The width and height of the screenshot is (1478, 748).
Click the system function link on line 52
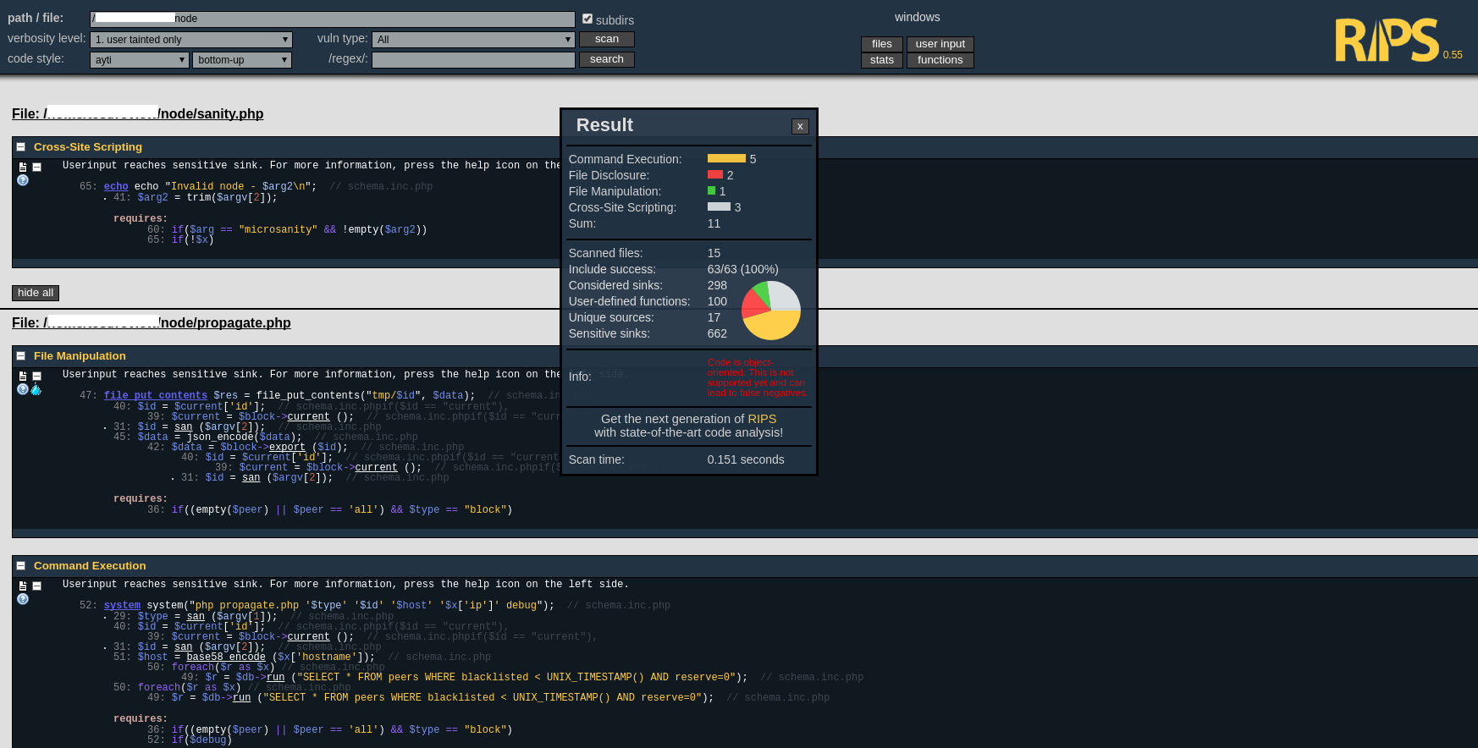[122, 605]
